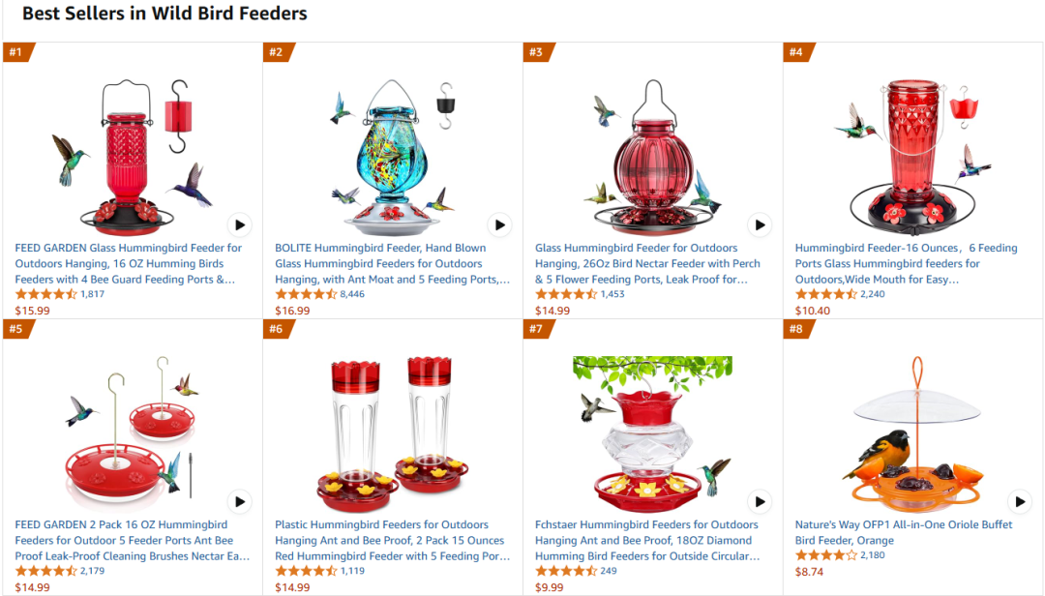Open the BOLITE Hummingbird Feeder product title
The width and height of the screenshot is (1045, 596).
[393, 263]
